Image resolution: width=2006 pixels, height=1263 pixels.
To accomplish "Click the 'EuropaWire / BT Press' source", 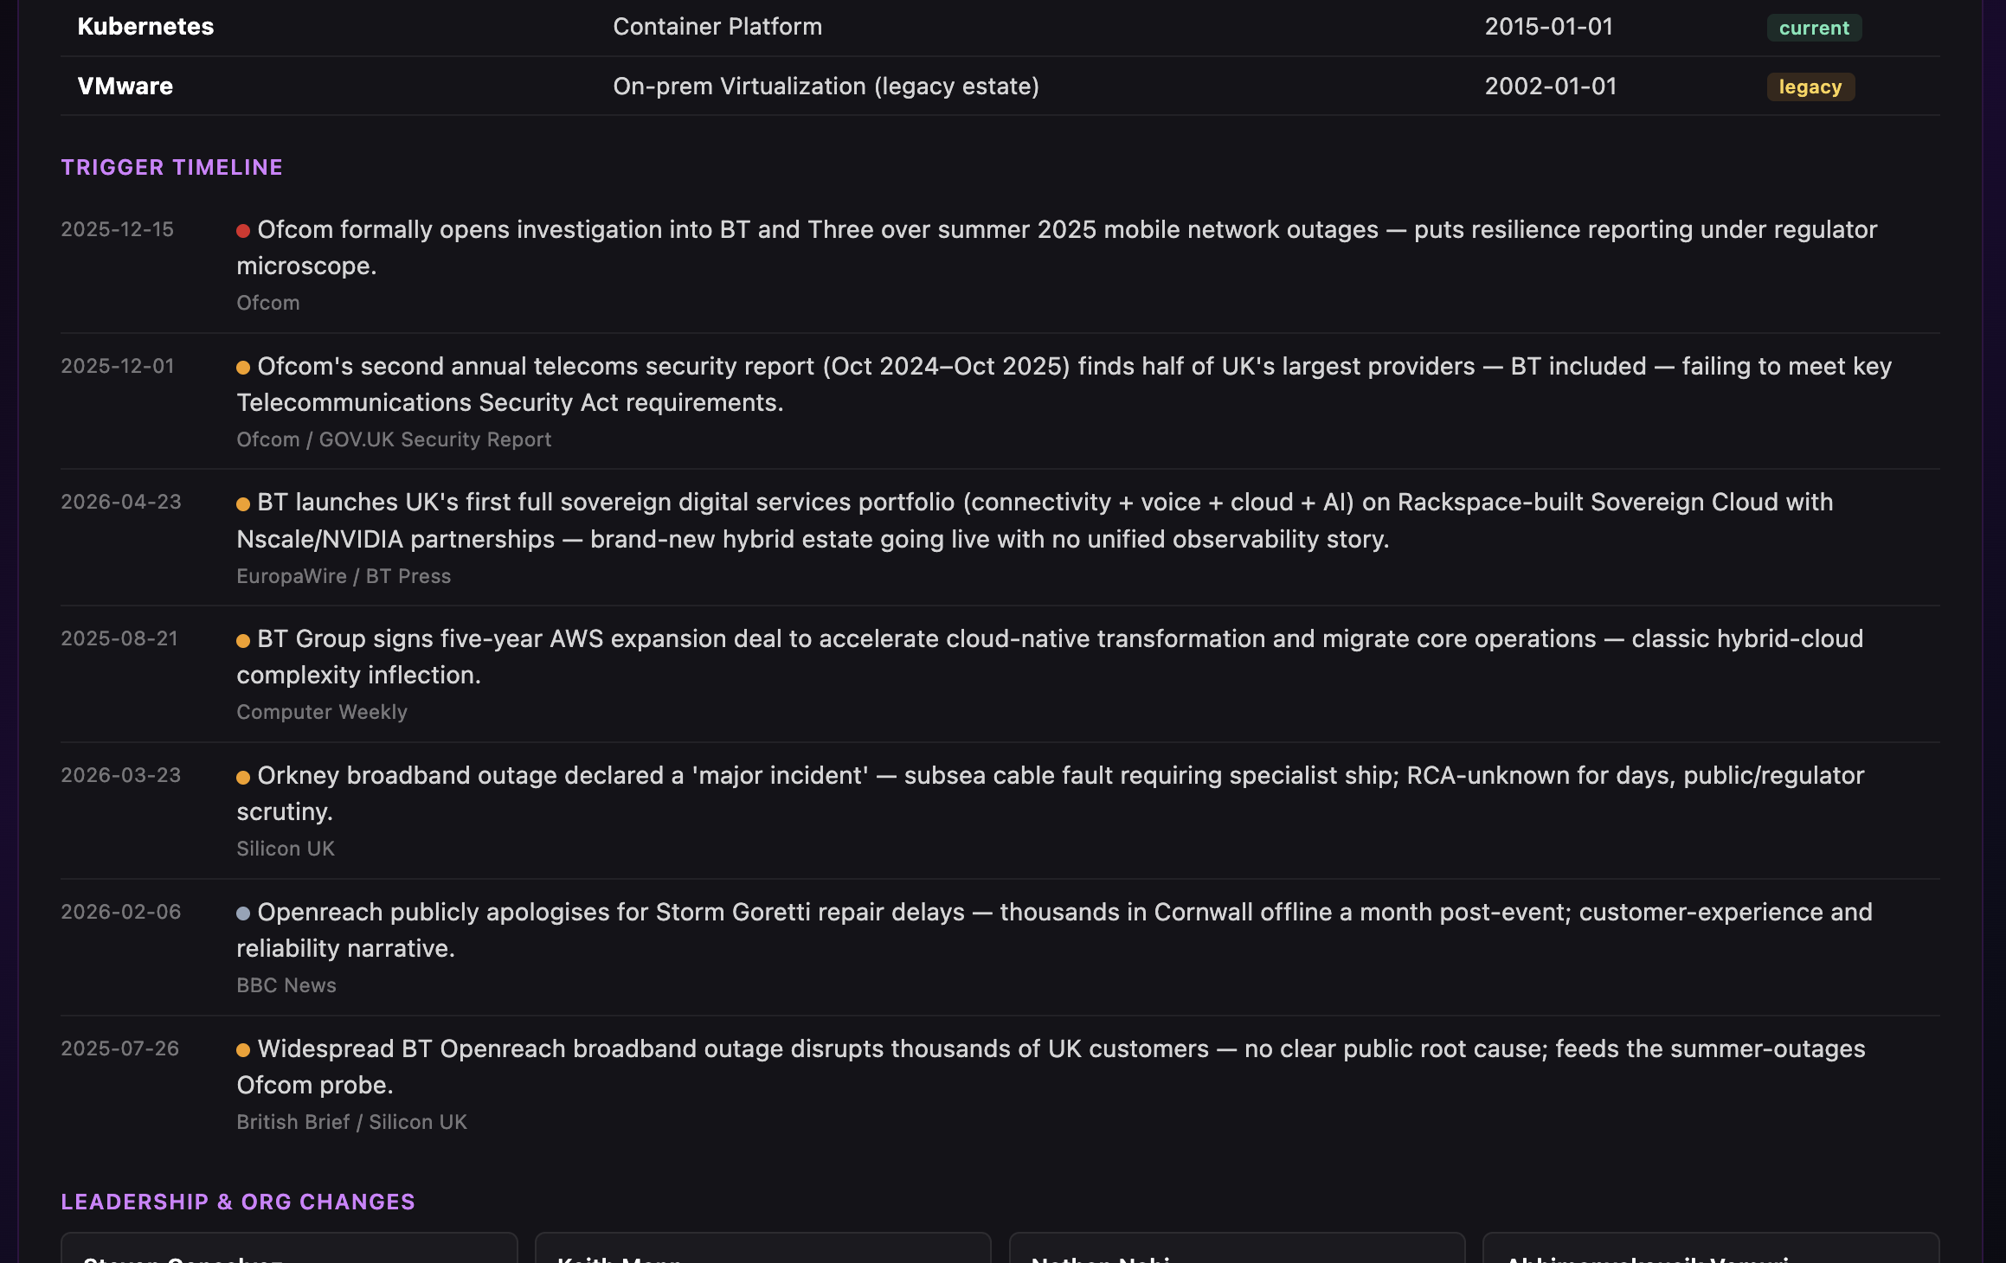I will (344, 576).
